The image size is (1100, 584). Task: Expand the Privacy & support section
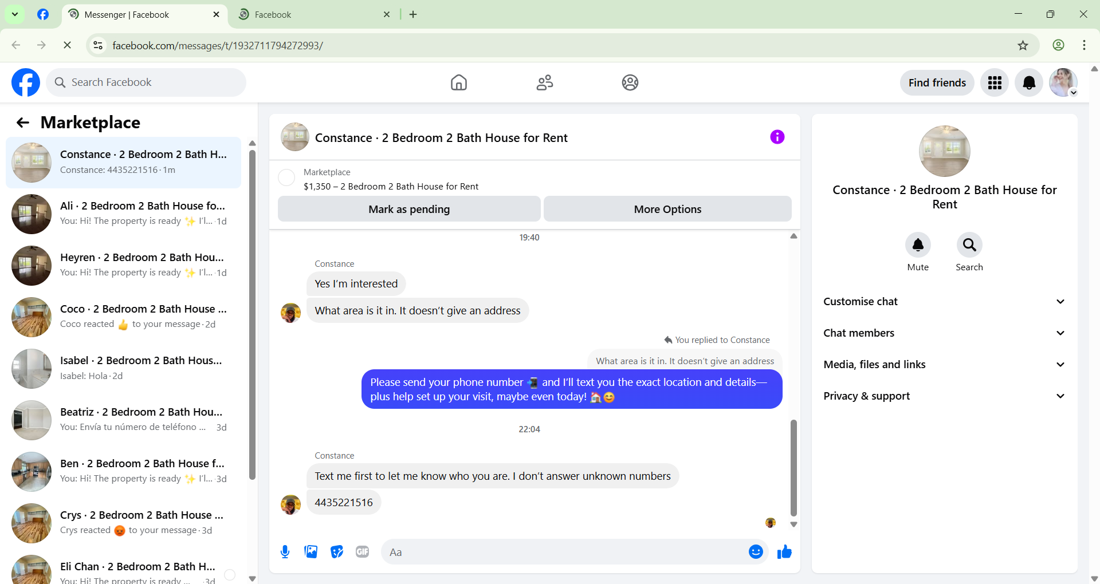pyautogui.click(x=945, y=396)
